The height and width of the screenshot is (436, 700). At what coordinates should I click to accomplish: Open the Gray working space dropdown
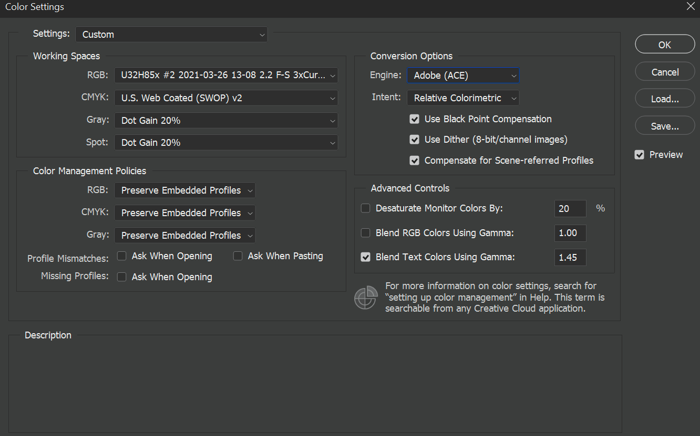point(226,120)
